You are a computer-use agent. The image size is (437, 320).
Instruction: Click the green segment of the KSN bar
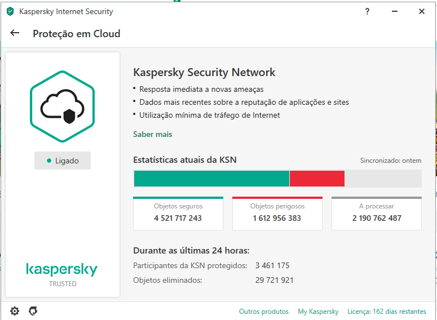tap(211, 179)
